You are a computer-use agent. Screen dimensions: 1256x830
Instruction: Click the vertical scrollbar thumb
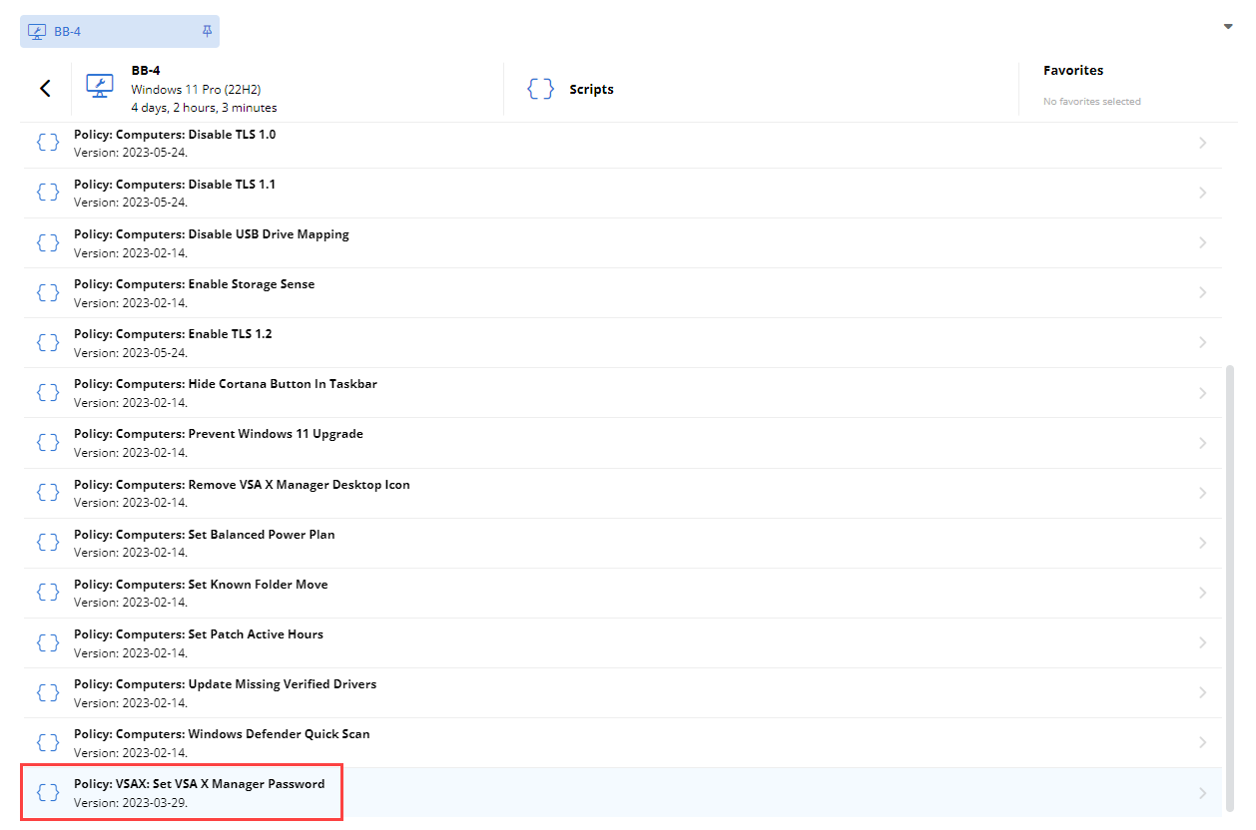point(1229,589)
